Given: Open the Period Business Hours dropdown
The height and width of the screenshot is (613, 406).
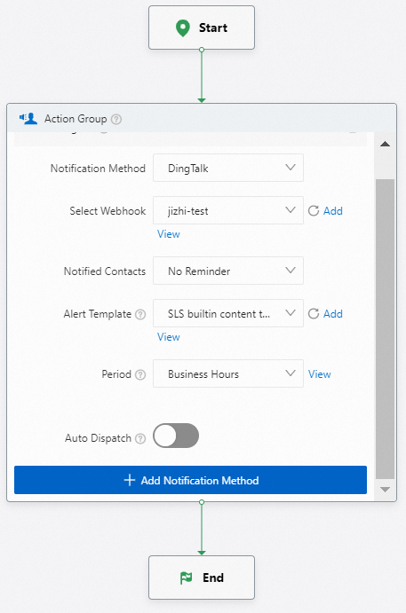Looking at the screenshot, I should coord(228,373).
